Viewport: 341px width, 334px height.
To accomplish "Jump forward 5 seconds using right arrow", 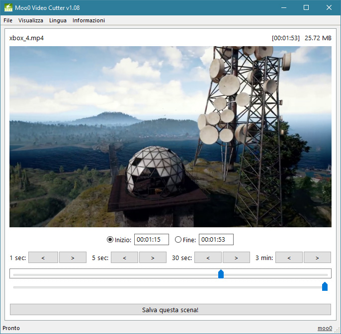I will [x=153, y=258].
